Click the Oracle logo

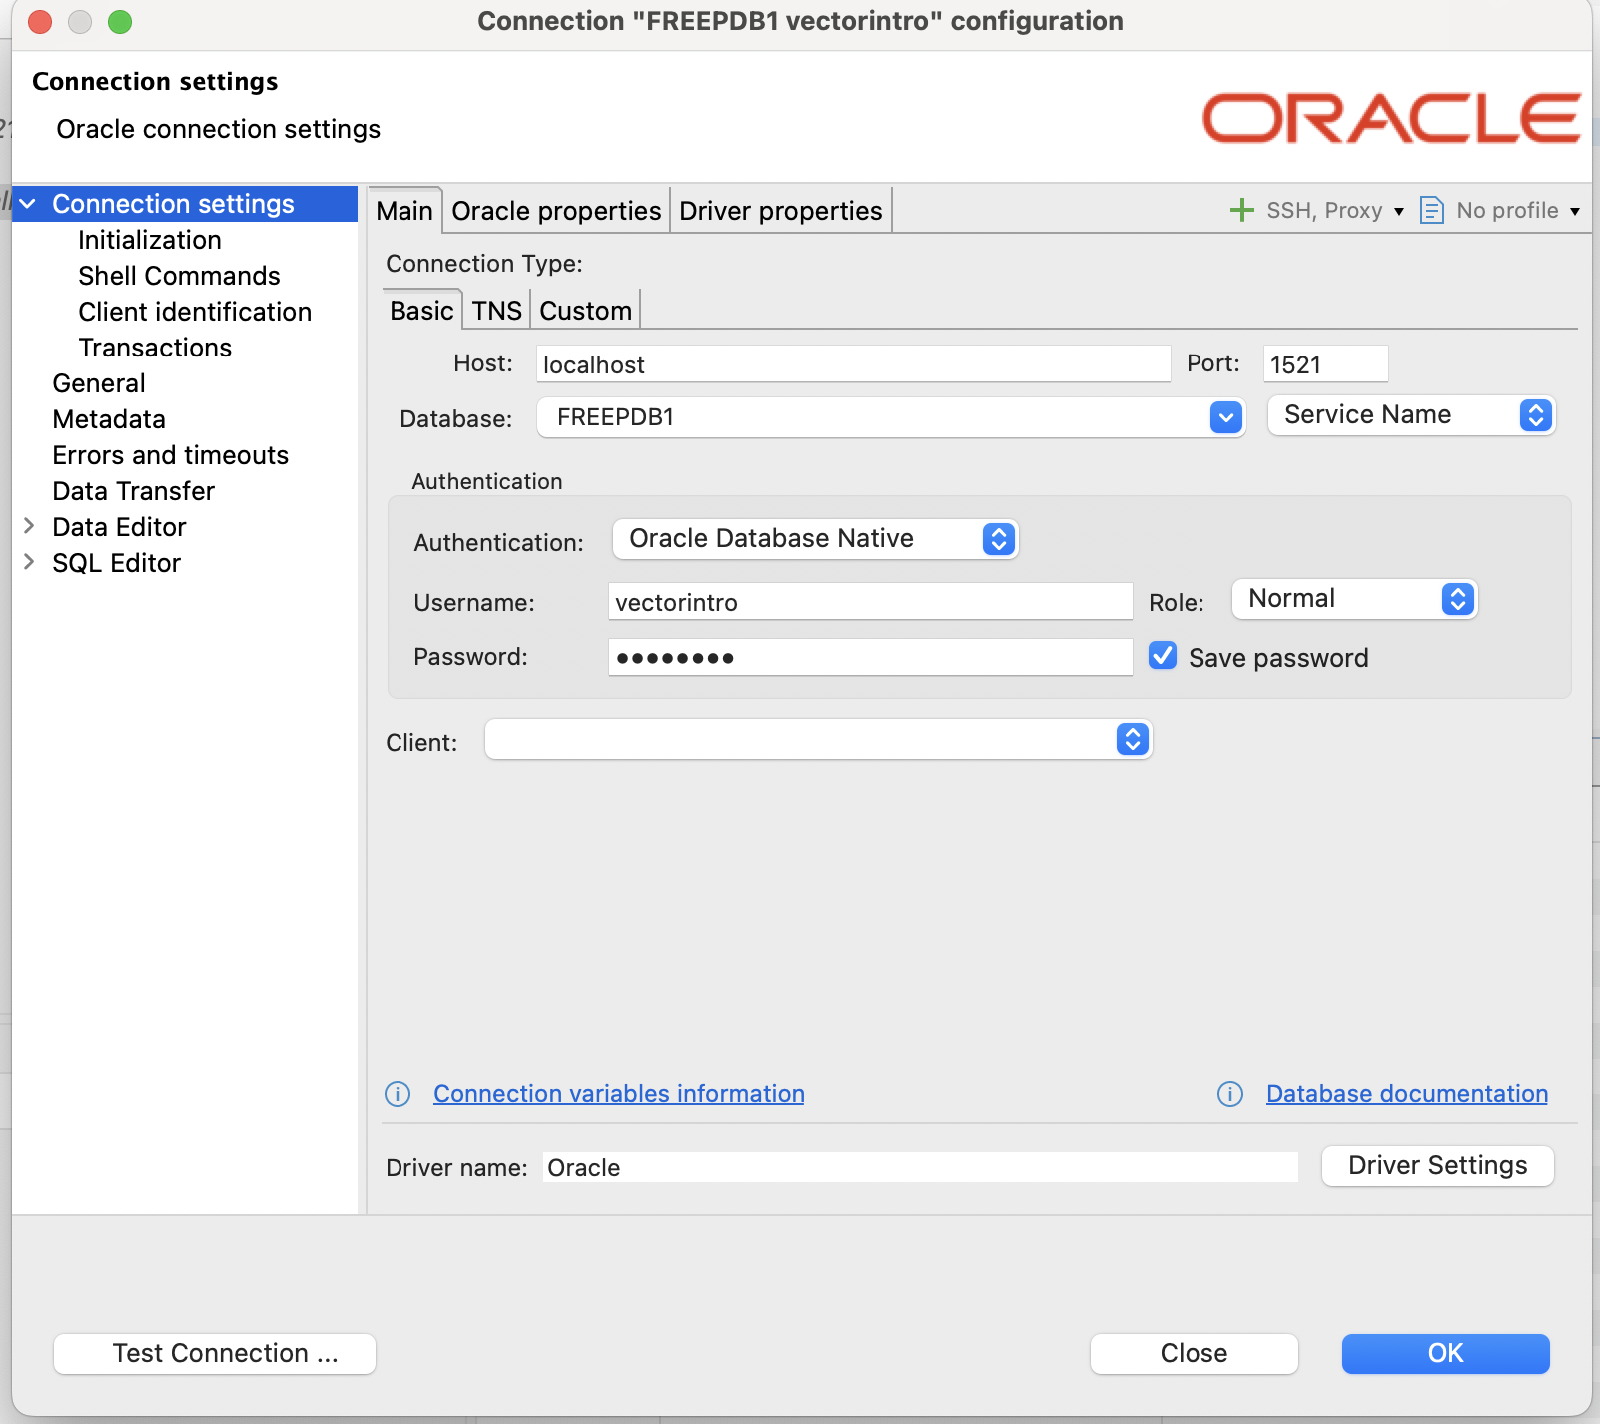(1391, 118)
